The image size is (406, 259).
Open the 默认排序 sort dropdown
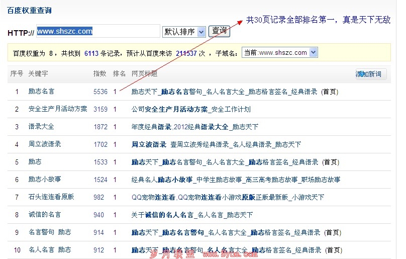pyautogui.click(x=184, y=32)
